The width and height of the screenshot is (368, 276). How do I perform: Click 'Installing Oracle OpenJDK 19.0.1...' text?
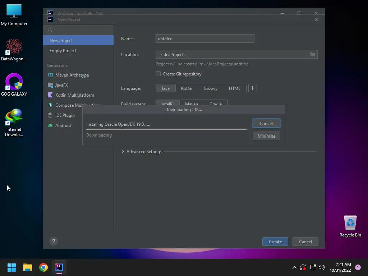click(x=118, y=124)
